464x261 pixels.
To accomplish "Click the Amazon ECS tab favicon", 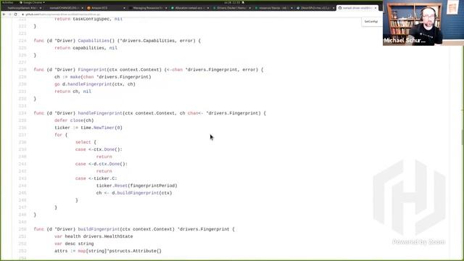I will (88, 8).
